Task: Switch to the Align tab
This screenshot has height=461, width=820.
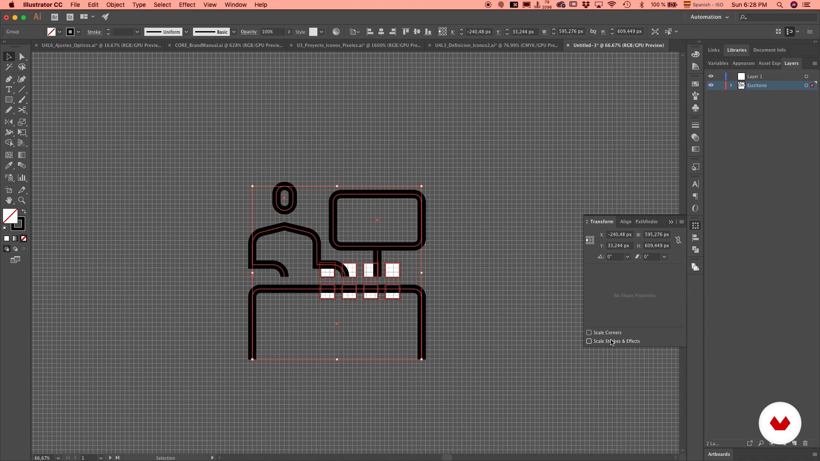Action: pos(625,222)
